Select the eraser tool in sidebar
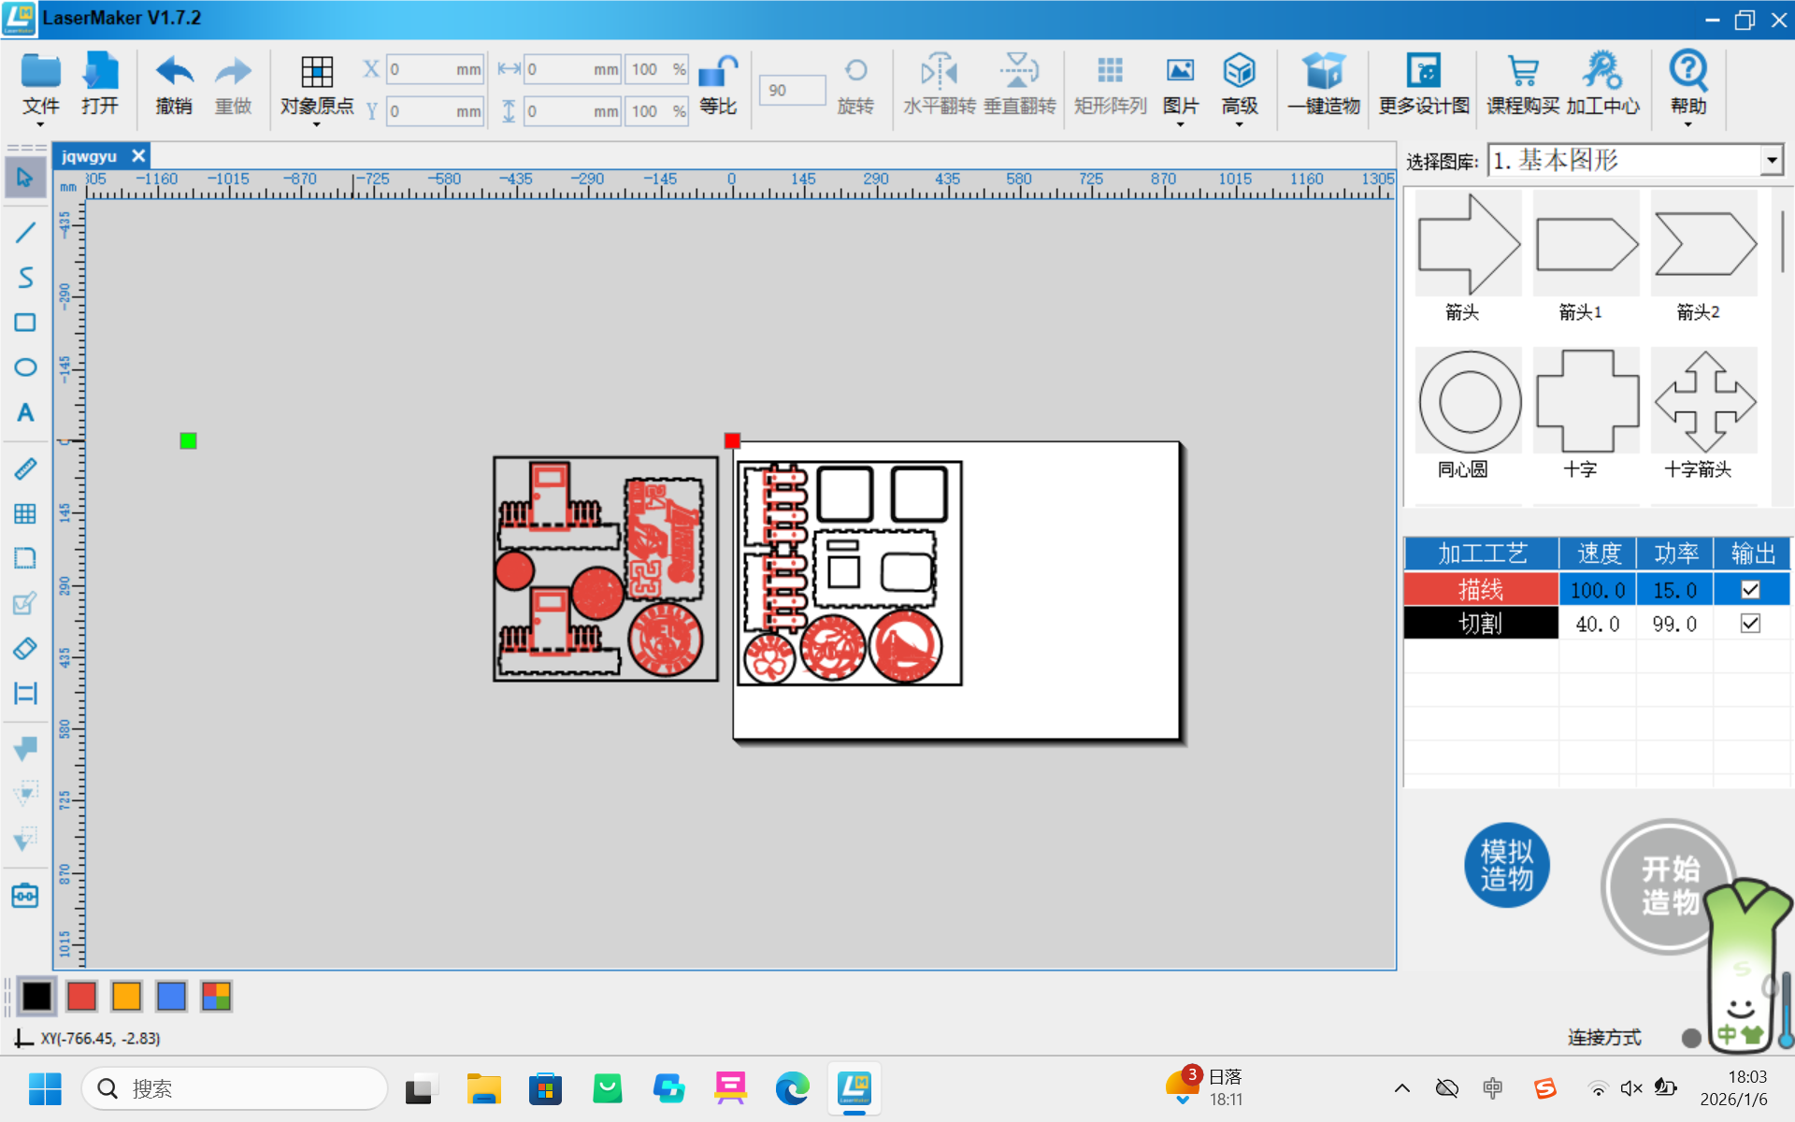This screenshot has width=1795, height=1122. [25, 648]
